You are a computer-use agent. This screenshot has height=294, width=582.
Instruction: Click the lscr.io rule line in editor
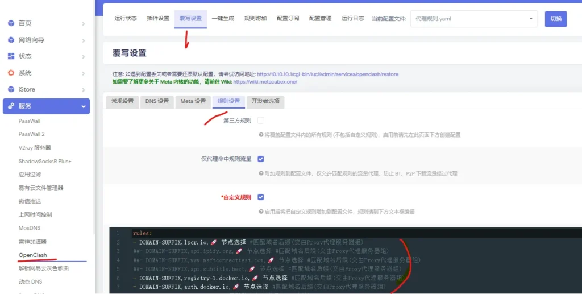coord(248,242)
